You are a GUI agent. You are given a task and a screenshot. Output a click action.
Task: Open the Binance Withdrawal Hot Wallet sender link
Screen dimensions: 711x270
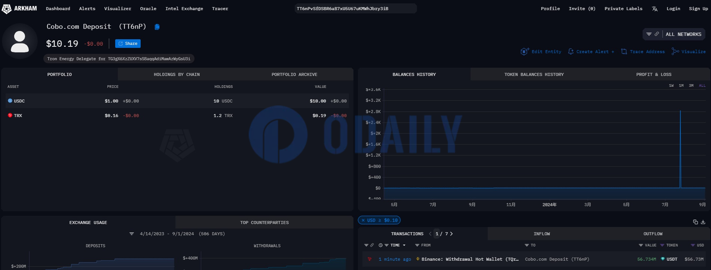pyautogui.click(x=470, y=259)
